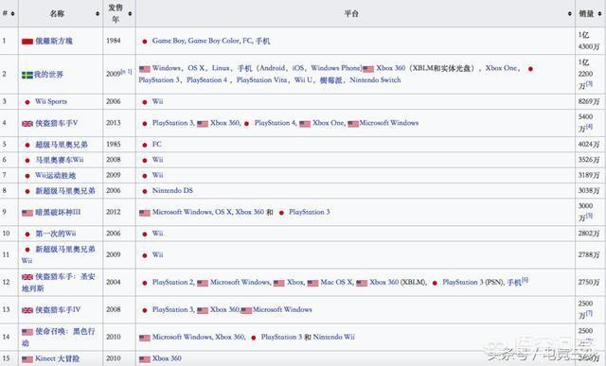Click the Japanese flag before Game Boy
The height and width of the screenshot is (366, 606).
coord(145,42)
